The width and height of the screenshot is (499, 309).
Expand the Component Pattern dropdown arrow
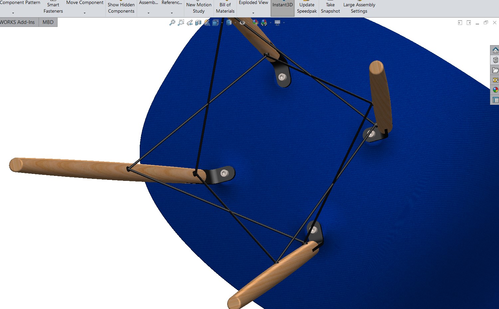pyautogui.click(x=13, y=13)
